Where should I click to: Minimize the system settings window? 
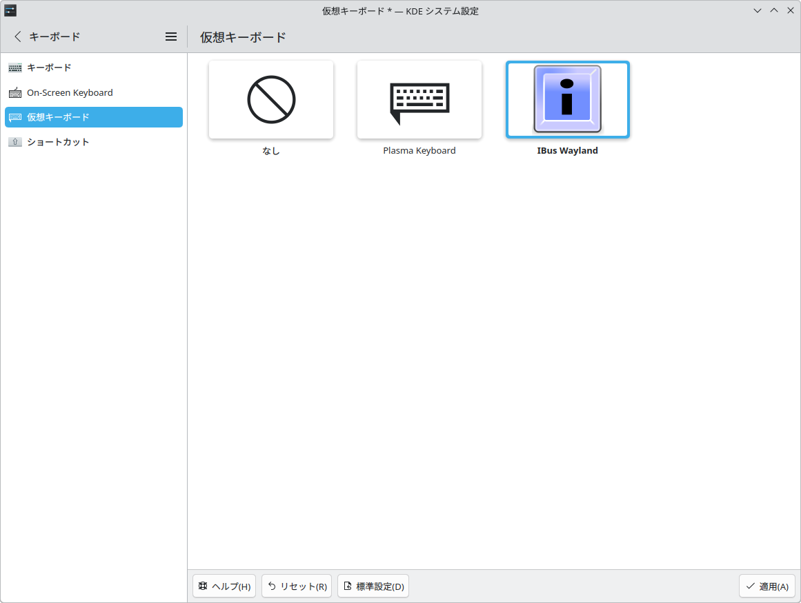pyautogui.click(x=758, y=10)
